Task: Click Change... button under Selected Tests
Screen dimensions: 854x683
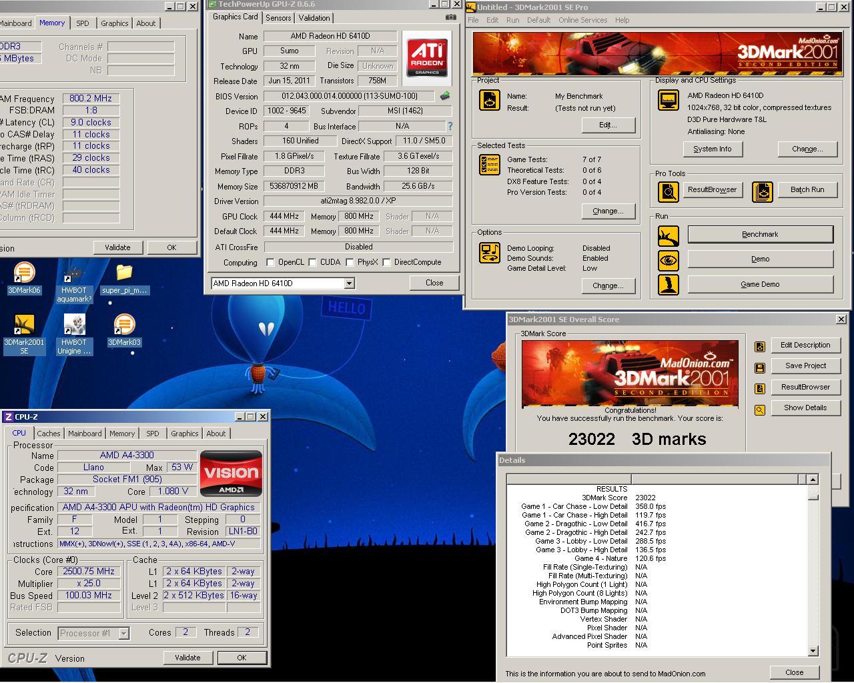Action: 608,211
